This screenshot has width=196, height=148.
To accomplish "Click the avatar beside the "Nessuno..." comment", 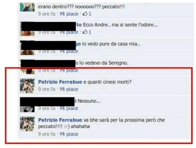I will [27, 105].
